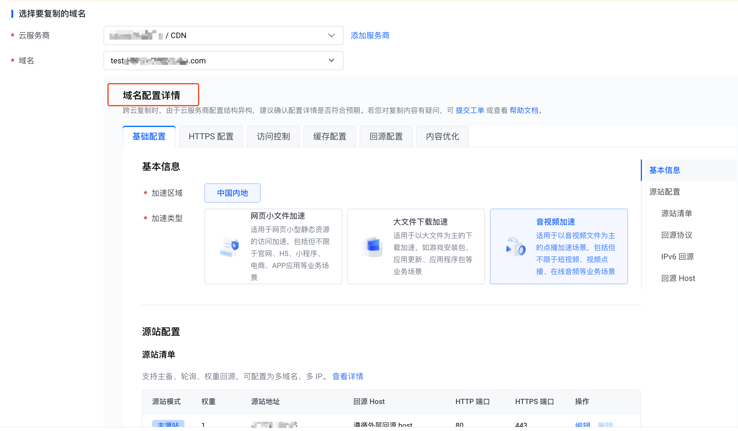Jump to 源站配置 in side navigation
The image size is (738, 431).
pyautogui.click(x=664, y=192)
